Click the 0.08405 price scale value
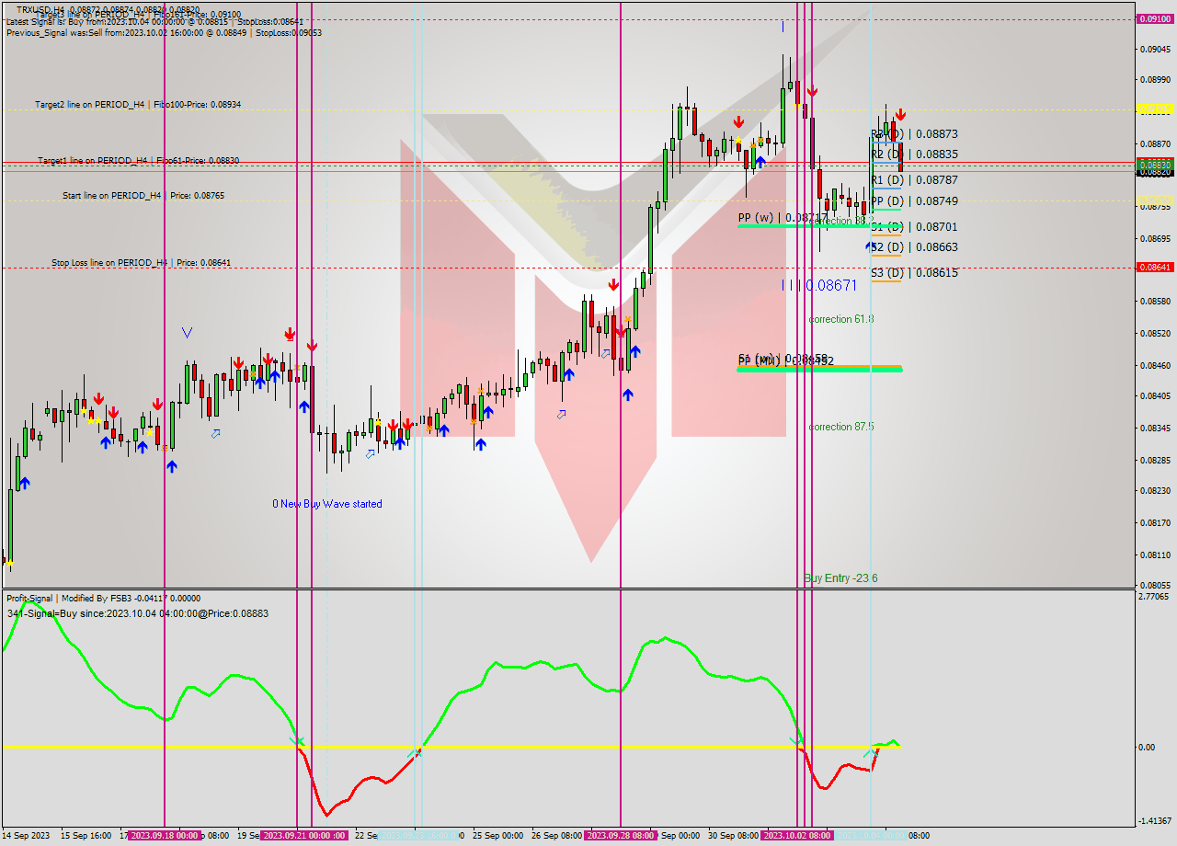Screen dimensions: 1177x846 click(x=1155, y=396)
